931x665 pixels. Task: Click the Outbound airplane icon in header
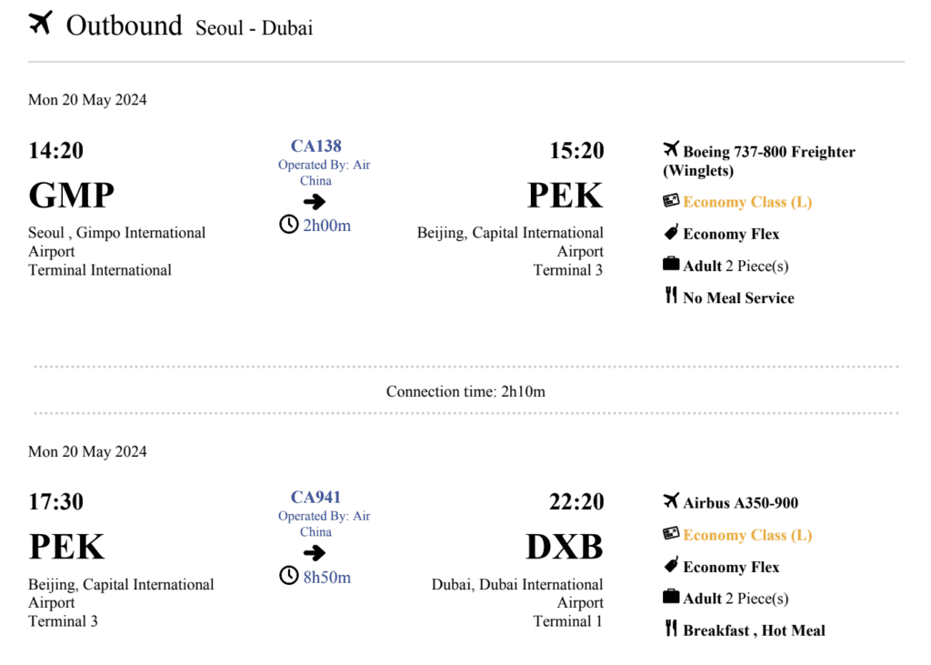41,25
